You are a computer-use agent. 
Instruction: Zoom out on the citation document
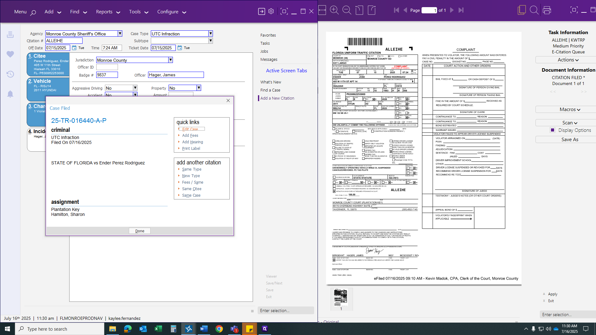tap(347, 10)
